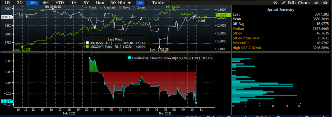Click the Spread Summary heading
This screenshot has height=117, width=332.
[280, 10]
